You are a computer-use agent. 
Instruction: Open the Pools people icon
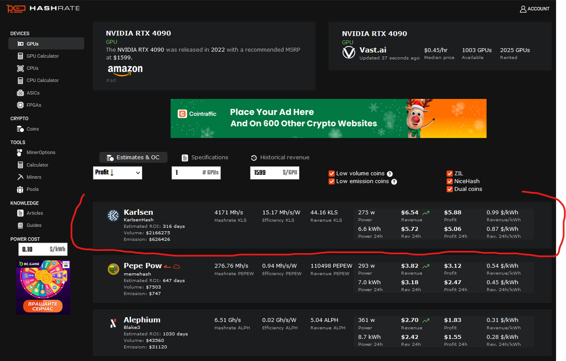20,189
